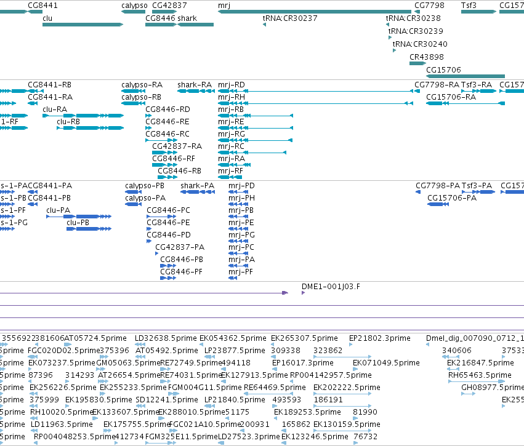
Task: Click the calypso gene feature
Action: 134,12
